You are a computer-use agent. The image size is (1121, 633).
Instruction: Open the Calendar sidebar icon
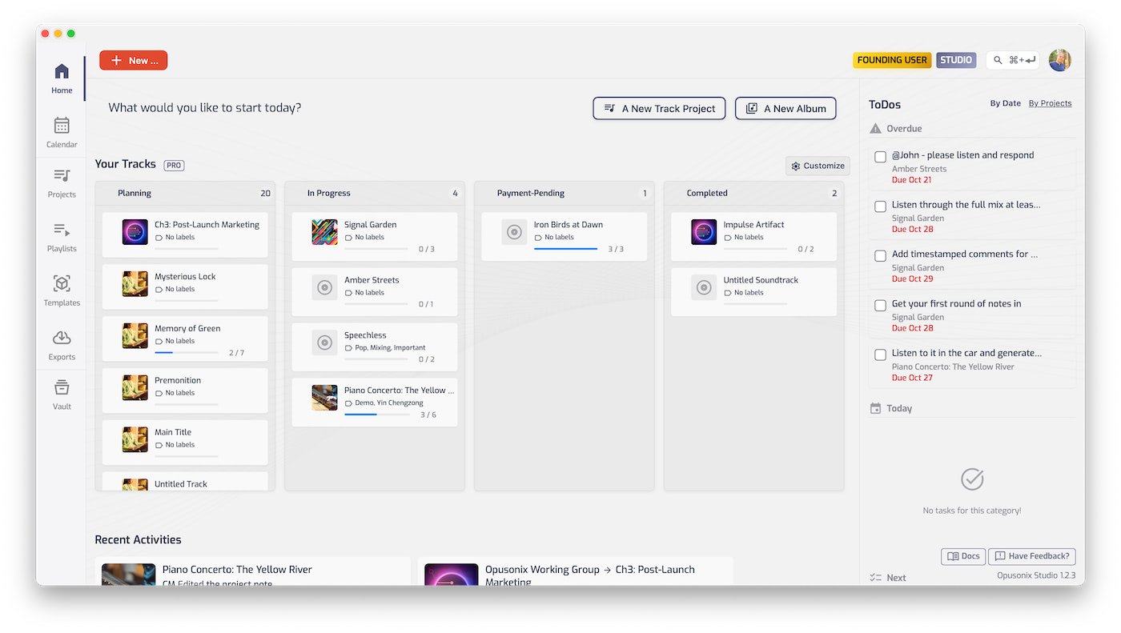coord(62,126)
